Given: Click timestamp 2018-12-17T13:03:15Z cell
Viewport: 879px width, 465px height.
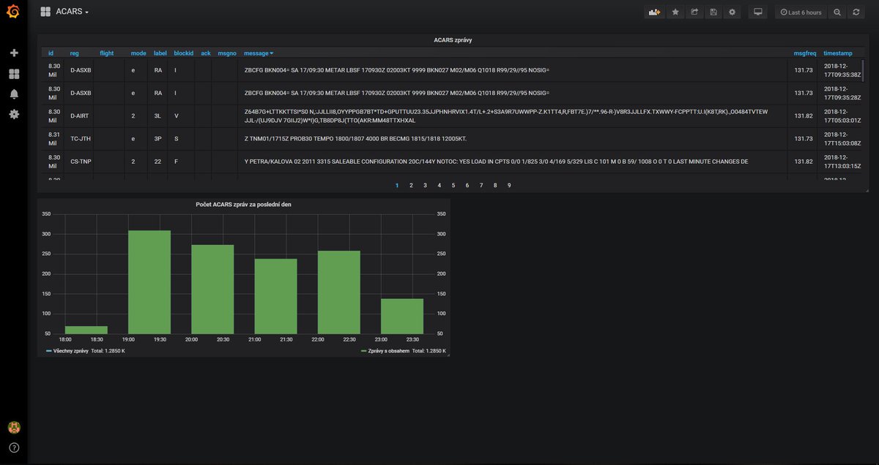Looking at the screenshot, I should click(x=839, y=161).
